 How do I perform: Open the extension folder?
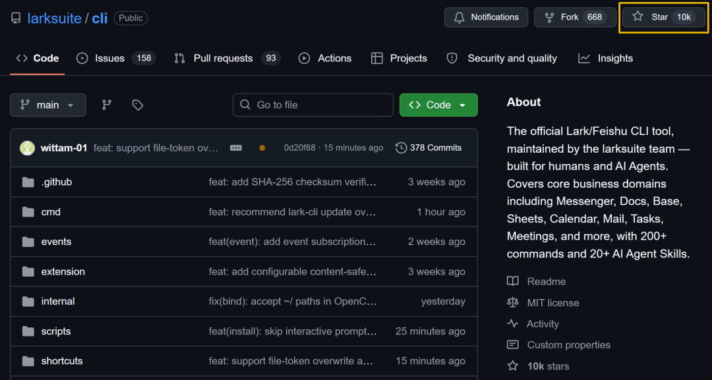click(63, 271)
